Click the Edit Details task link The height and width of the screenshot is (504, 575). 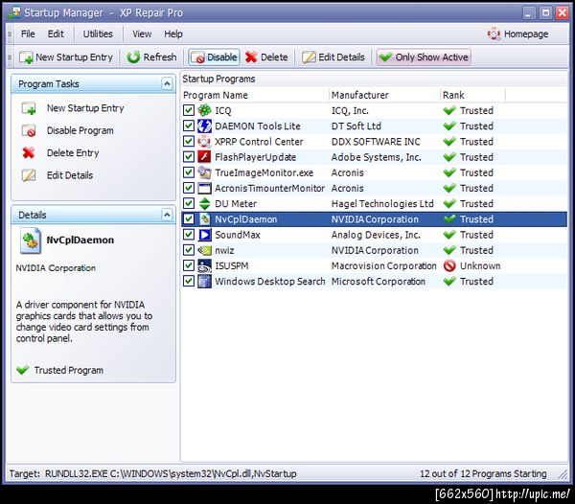pos(70,175)
